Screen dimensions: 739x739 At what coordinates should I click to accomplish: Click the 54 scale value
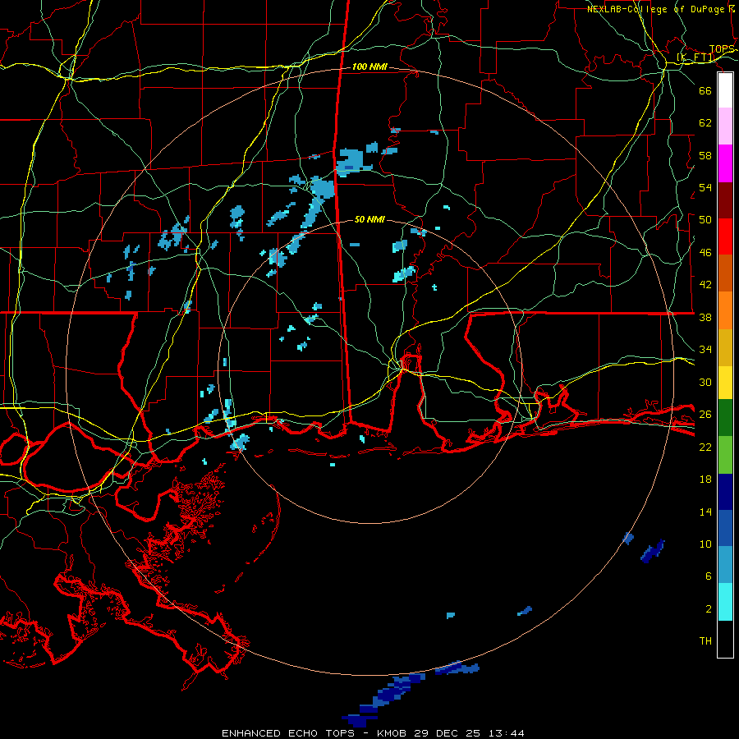[705, 187]
